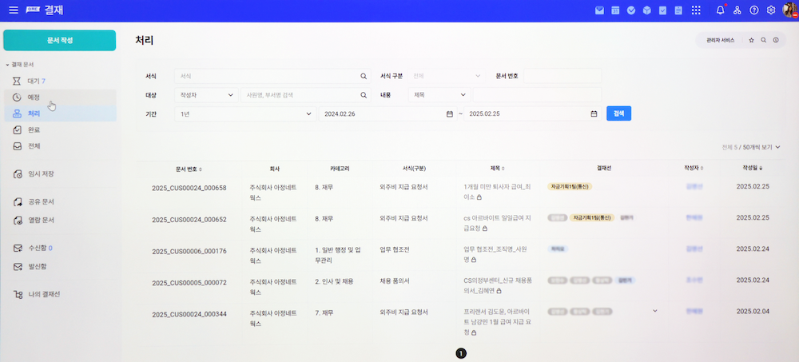
Task: Open the mail icon in the top bar
Action: [x=599, y=10]
